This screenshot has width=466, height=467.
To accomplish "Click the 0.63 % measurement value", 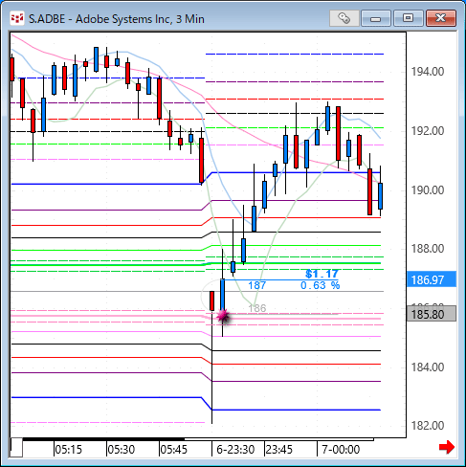I will pos(321,285).
